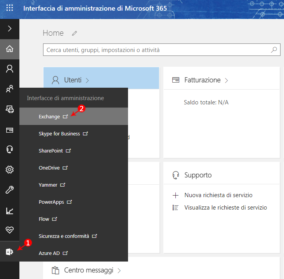284x279 pixels.
Task: Open the Billing sidebar icon
Action: pos(10,130)
